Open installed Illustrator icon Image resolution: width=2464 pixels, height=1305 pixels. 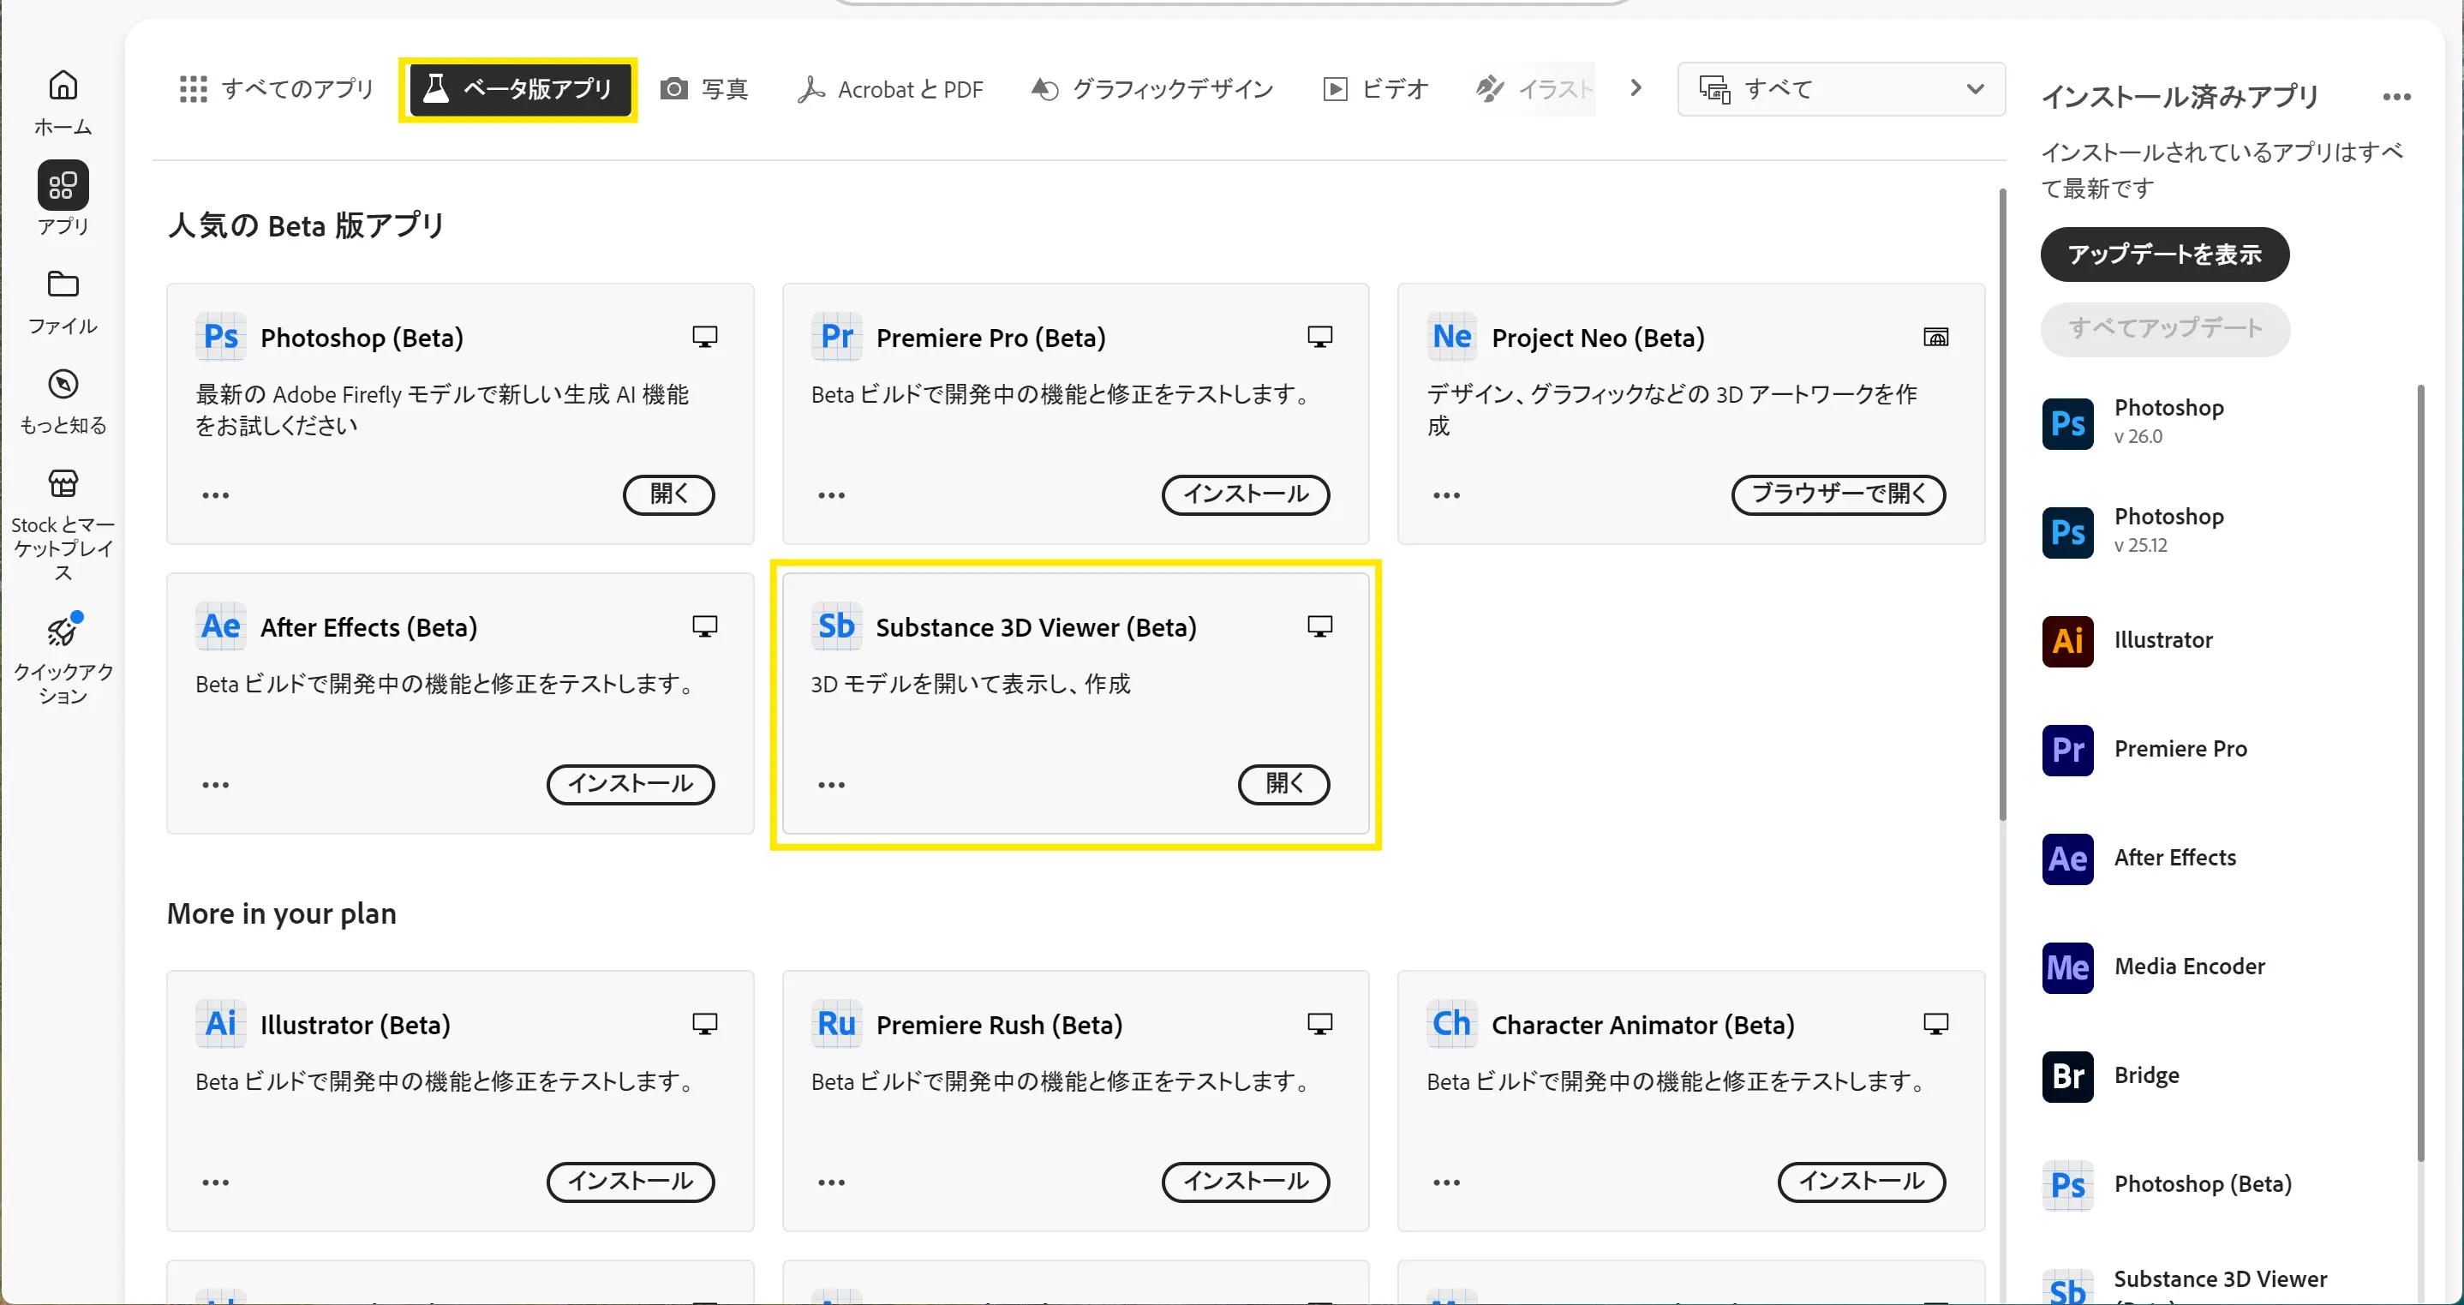[x=2068, y=641]
